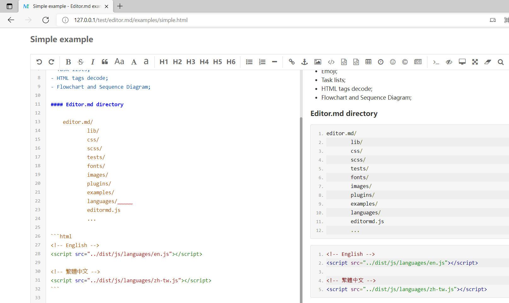Screen dimensions: 509x303
Task: Insert a hyperlink
Action: point(292,62)
